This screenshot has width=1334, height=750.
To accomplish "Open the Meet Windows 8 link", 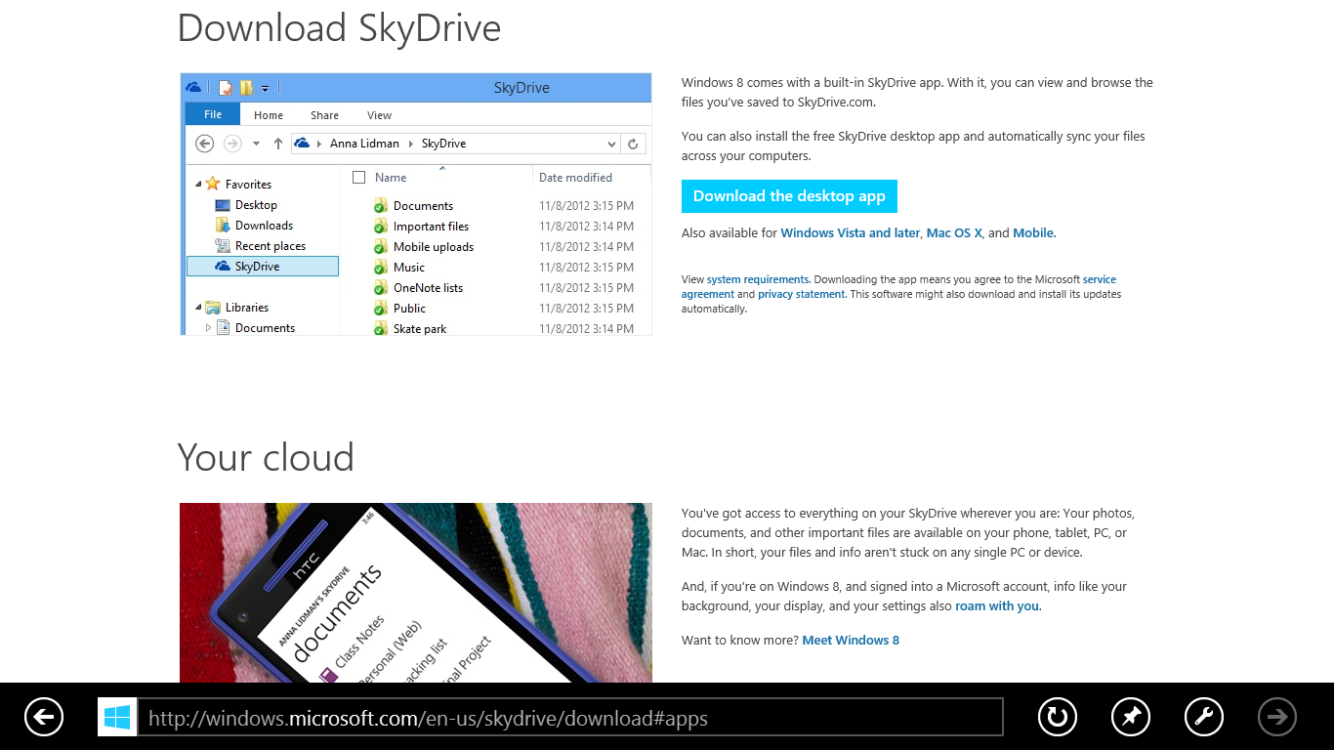I will coord(851,641).
